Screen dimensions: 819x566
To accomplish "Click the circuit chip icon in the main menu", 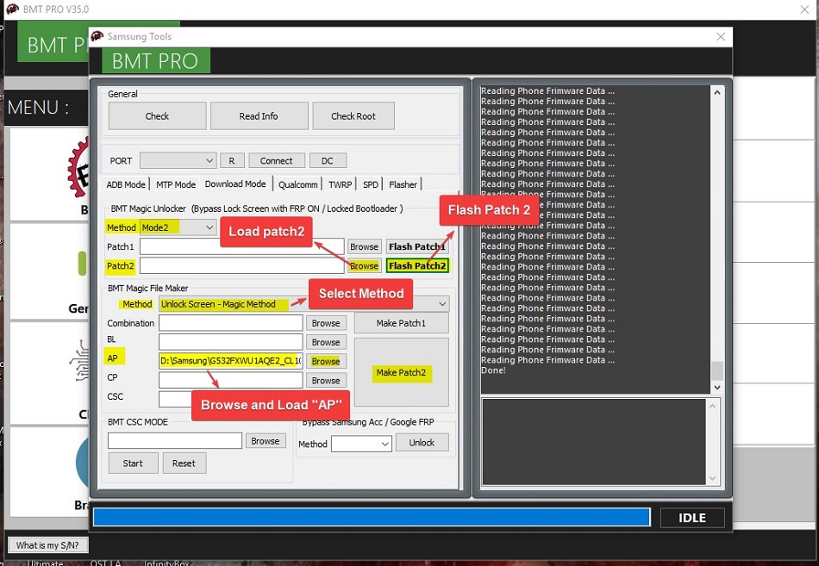I will [79, 360].
